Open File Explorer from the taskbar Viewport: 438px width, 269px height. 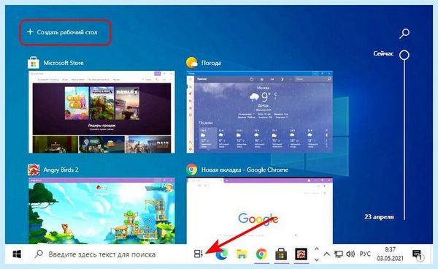tap(242, 254)
